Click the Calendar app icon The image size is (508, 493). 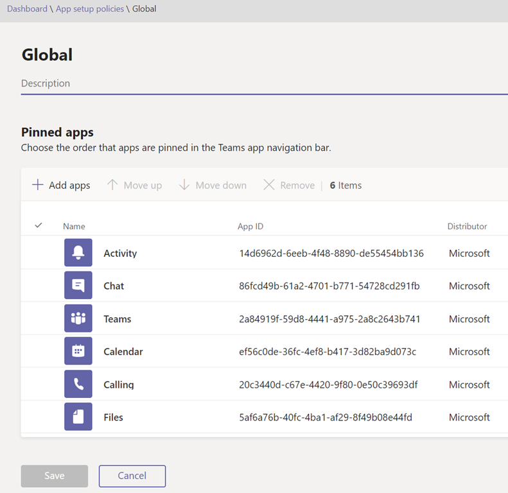78,352
